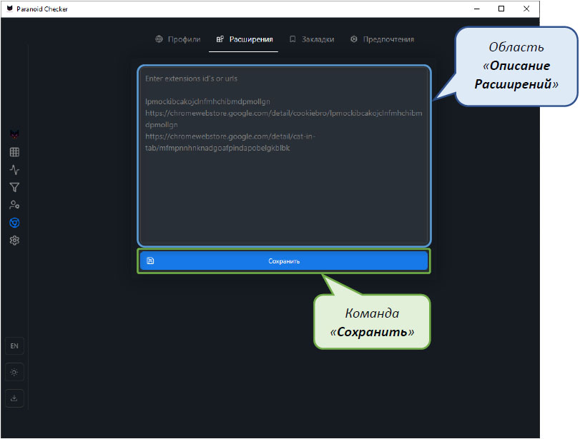Click the Paranoid Checker logo in sidebar
Screen dimensions: 580x439
pos(14,134)
